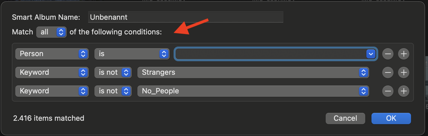Remove the Strangers keyword condition
Screen dimensions: 428x136
point(388,73)
